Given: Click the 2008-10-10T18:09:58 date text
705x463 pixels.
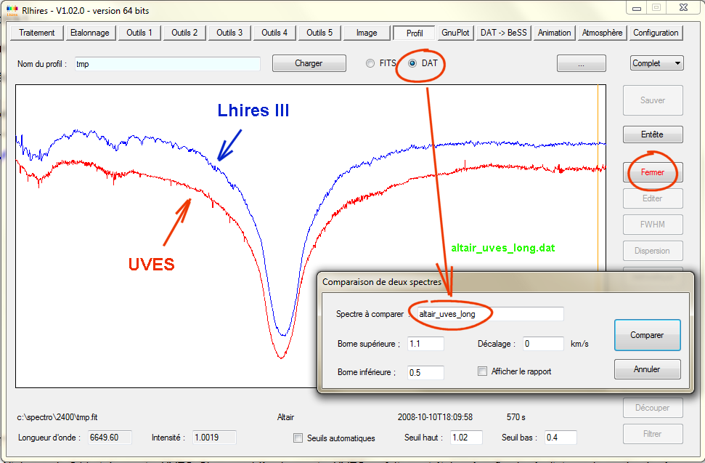Looking at the screenshot, I should point(435,417).
